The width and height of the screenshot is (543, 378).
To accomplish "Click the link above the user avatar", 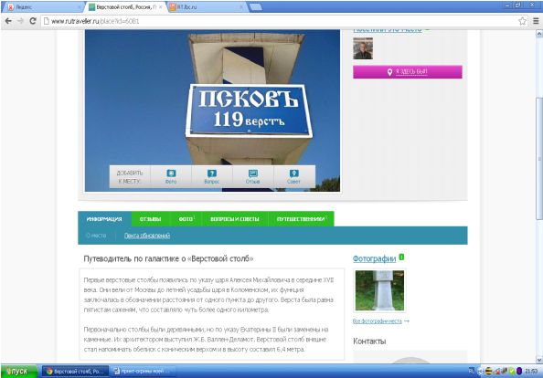I will [388, 30].
